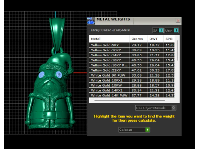
Task: Click the 29.38 grams value
Action: [x=136, y=80]
